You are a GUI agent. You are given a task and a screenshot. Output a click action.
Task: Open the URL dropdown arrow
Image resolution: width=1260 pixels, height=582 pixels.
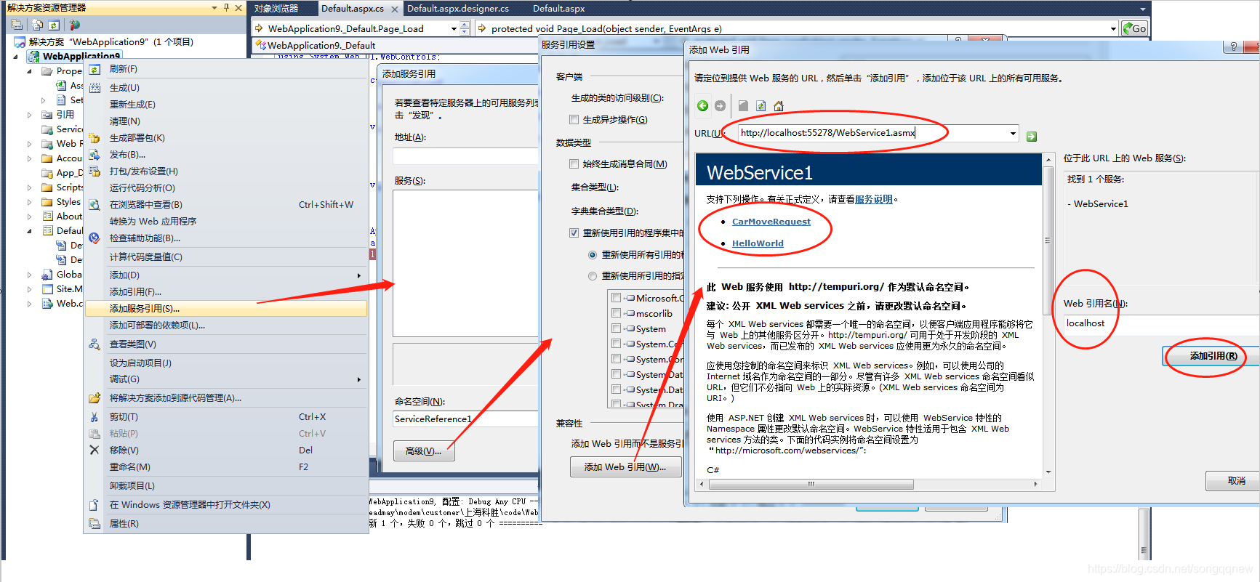pos(1013,134)
